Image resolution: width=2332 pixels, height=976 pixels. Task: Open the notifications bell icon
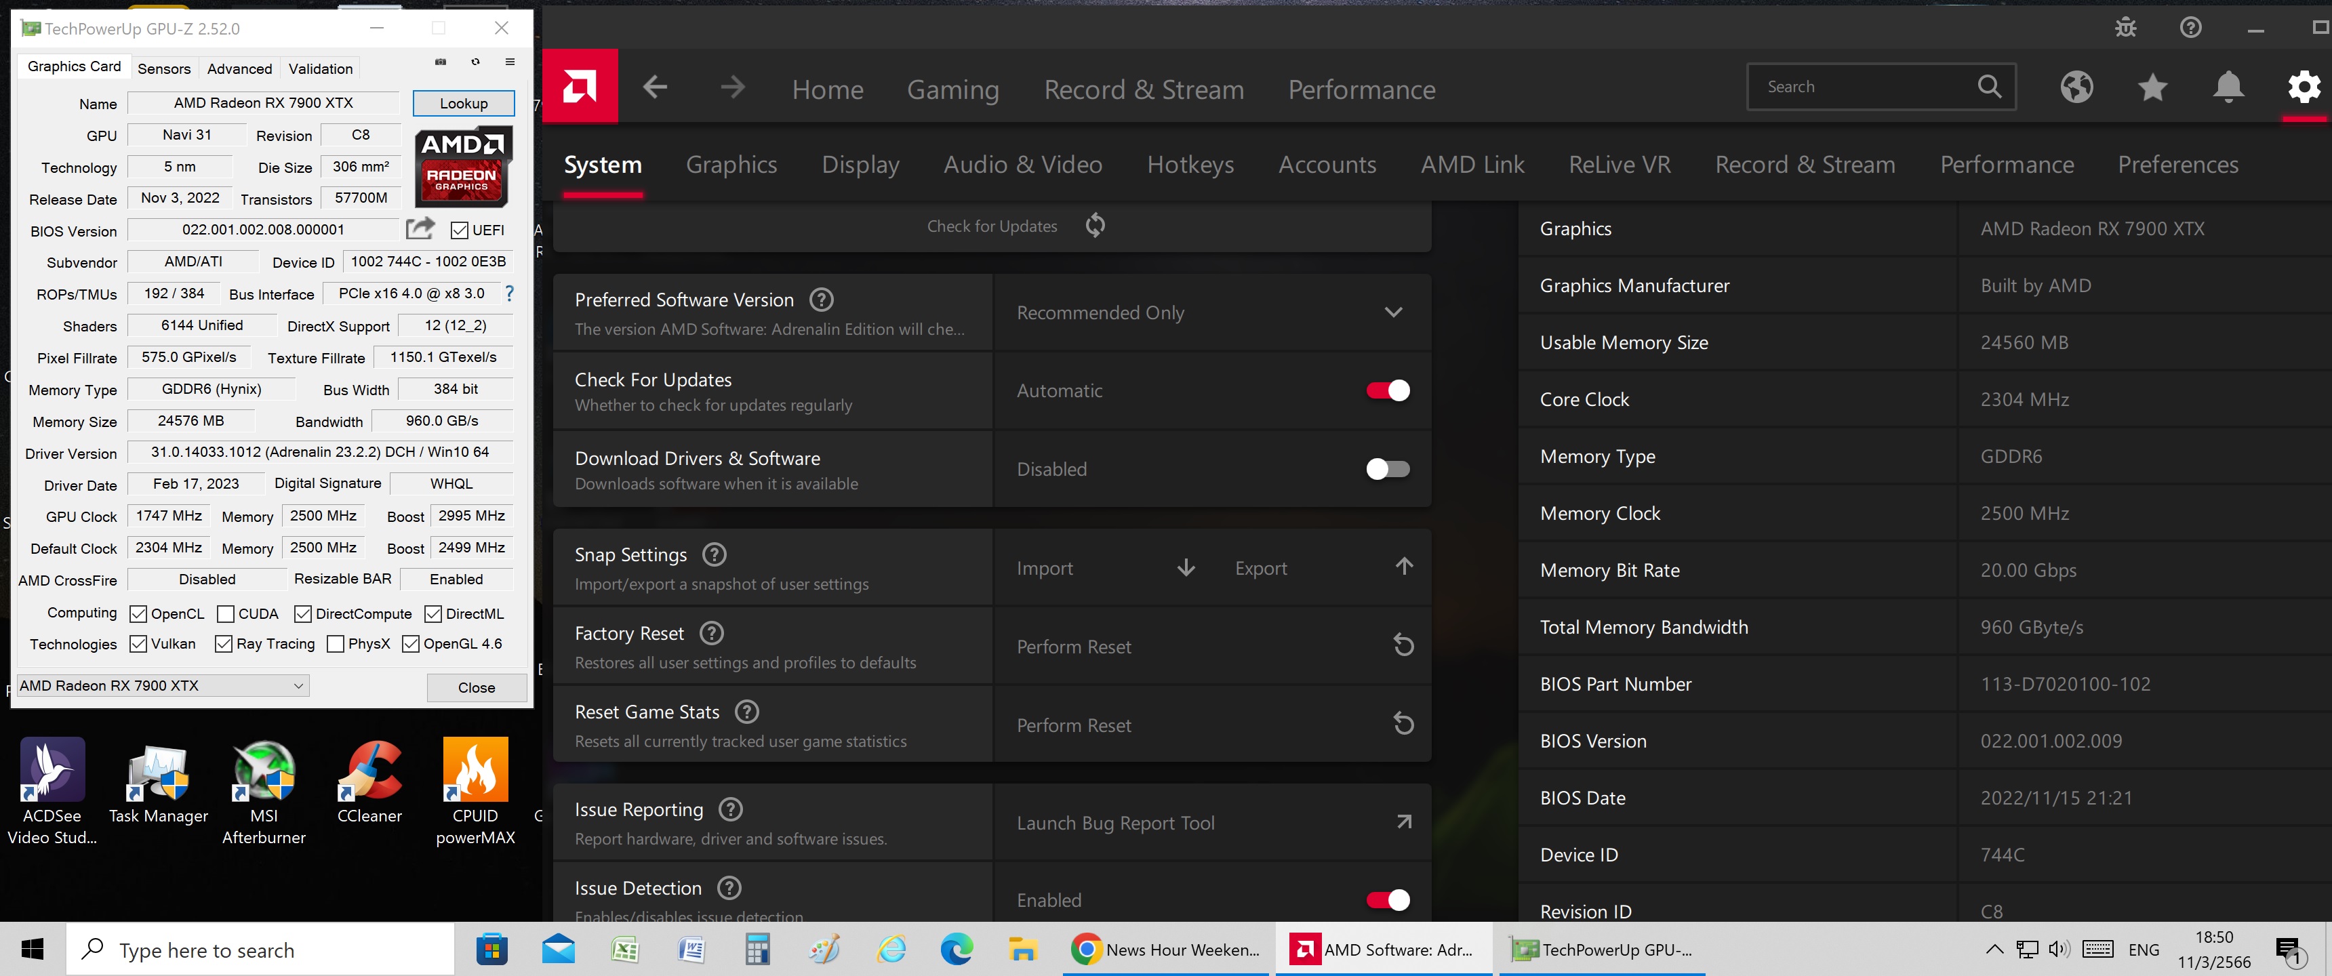coord(2228,87)
